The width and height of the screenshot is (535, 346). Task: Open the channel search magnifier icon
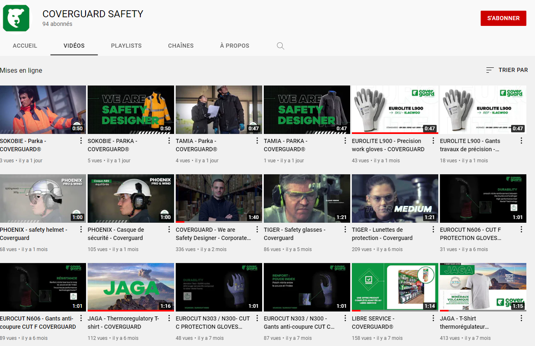point(281,46)
